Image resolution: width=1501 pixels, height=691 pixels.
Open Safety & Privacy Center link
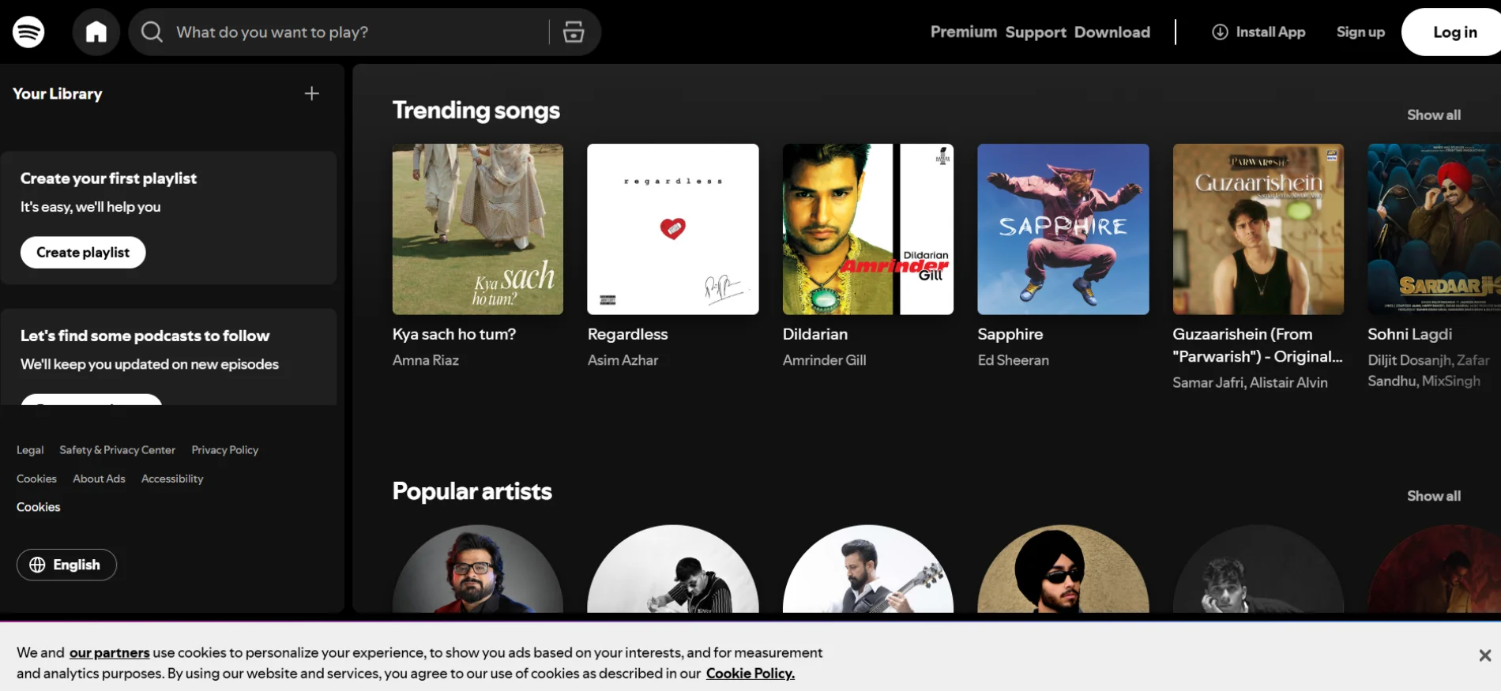pyautogui.click(x=117, y=450)
